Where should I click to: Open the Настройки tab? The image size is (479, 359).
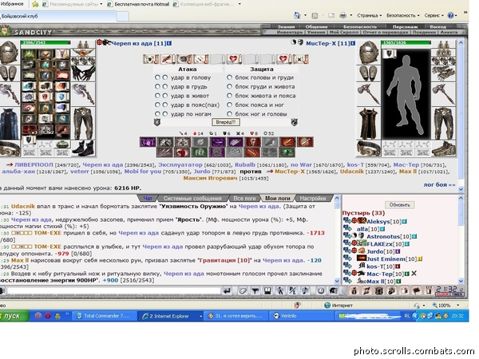point(313,199)
